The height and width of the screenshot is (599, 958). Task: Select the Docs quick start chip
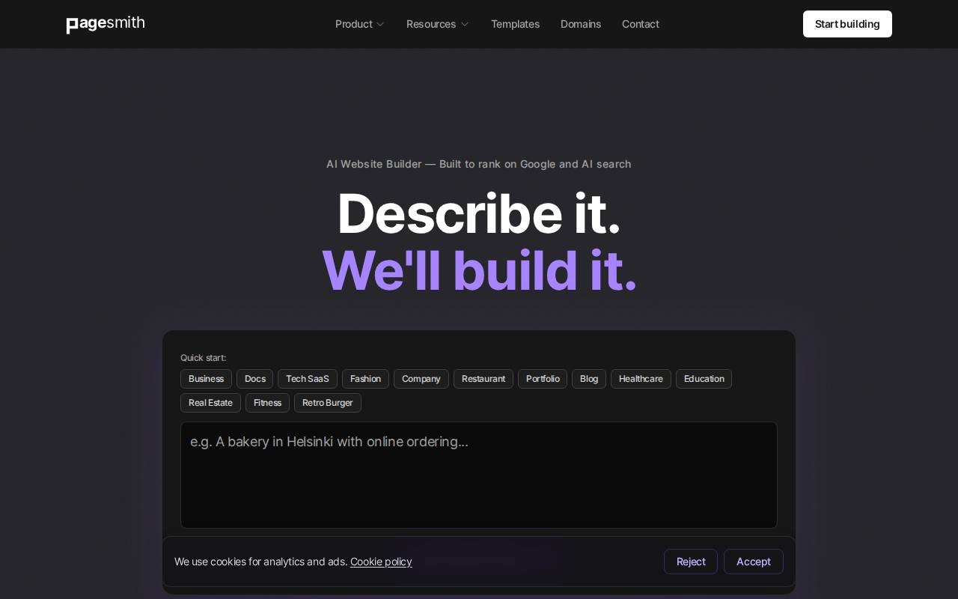click(x=254, y=379)
